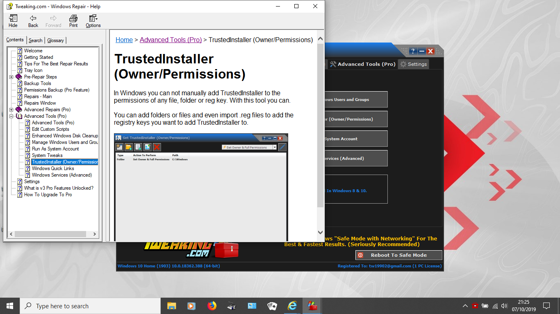
Task: Open File Explorer from the taskbar
Action: click(171, 306)
